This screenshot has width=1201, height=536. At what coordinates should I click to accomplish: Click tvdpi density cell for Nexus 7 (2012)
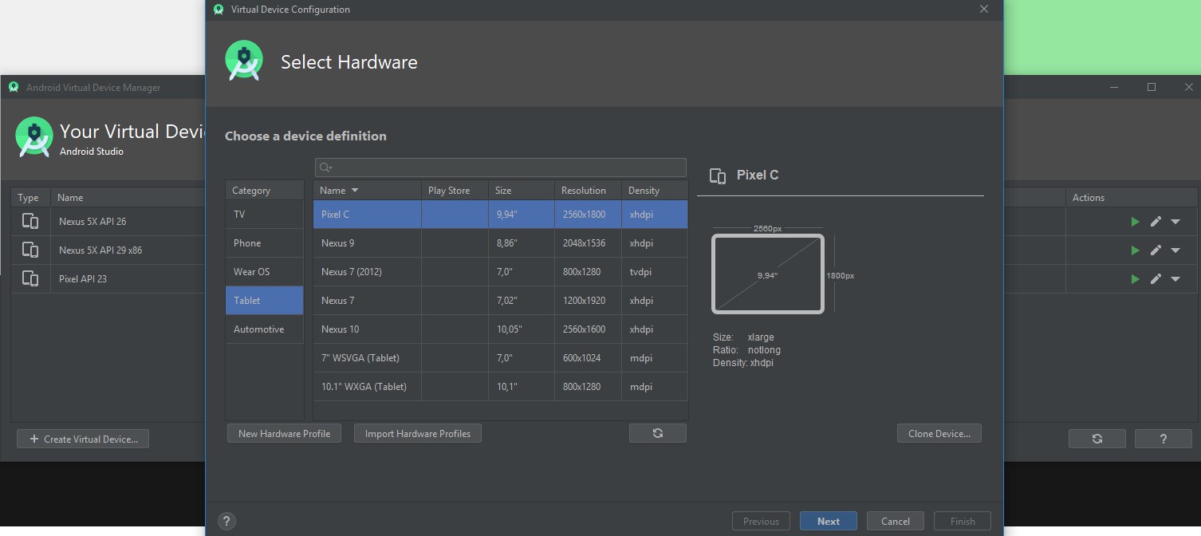(655, 272)
